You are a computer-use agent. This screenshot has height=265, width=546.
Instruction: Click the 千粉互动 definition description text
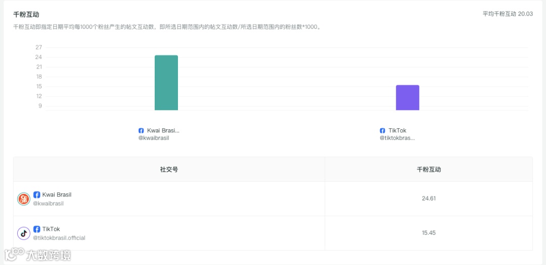pos(167,27)
